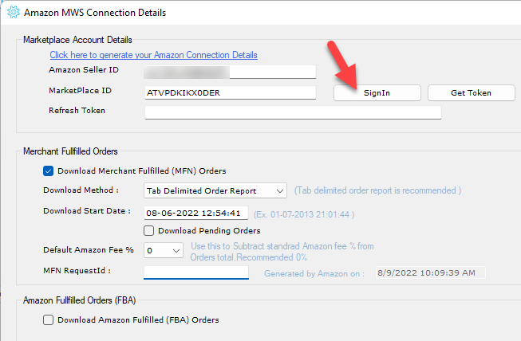Image resolution: width=521 pixels, height=341 pixels.
Task: Click the gear icon in title bar
Action: tap(11, 13)
